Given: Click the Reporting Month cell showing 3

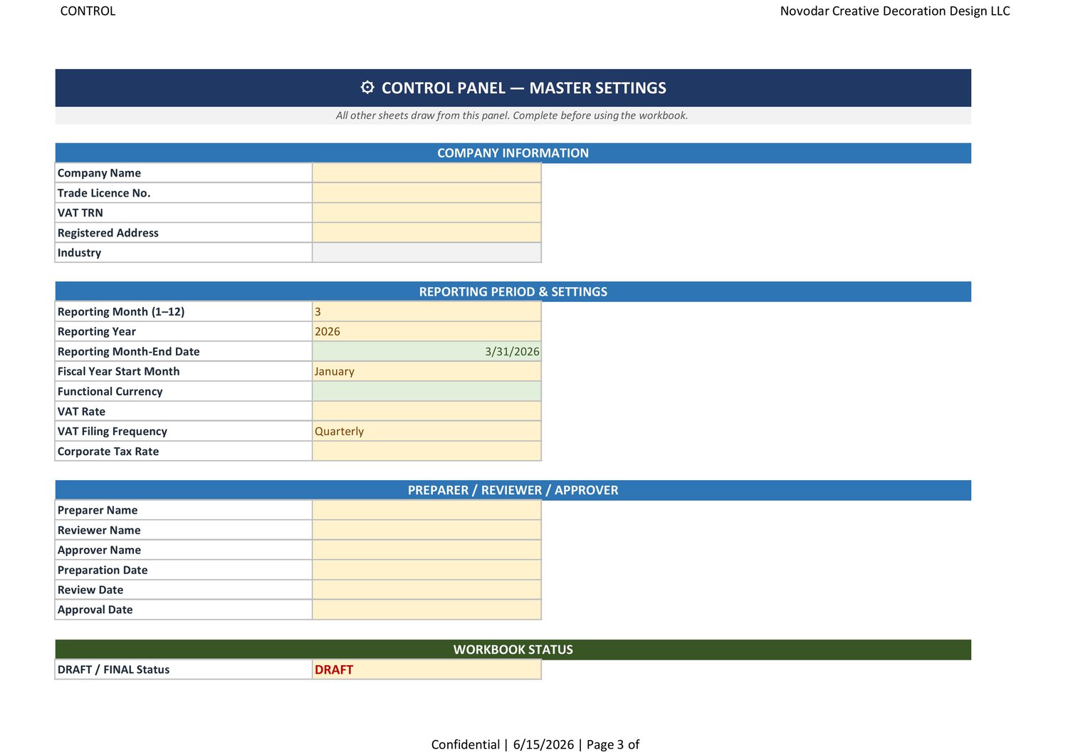Looking at the screenshot, I should pyautogui.click(x=426, y=312).
